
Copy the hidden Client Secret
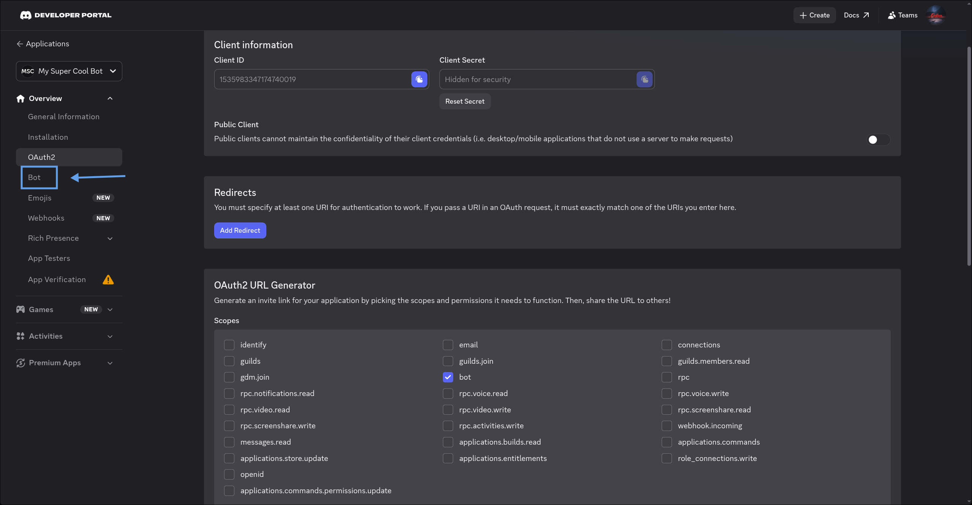pyautogui.click(x=644, y=79)
